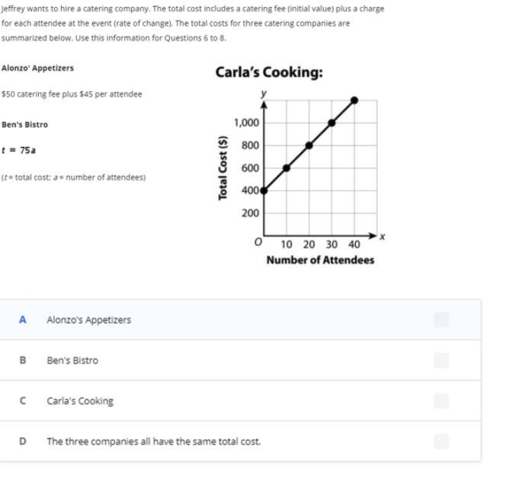The width and height of the screenshot is (509, 487).
Task: Click the "Carla's Cooking:" graph title
Action: click(268, 72)
